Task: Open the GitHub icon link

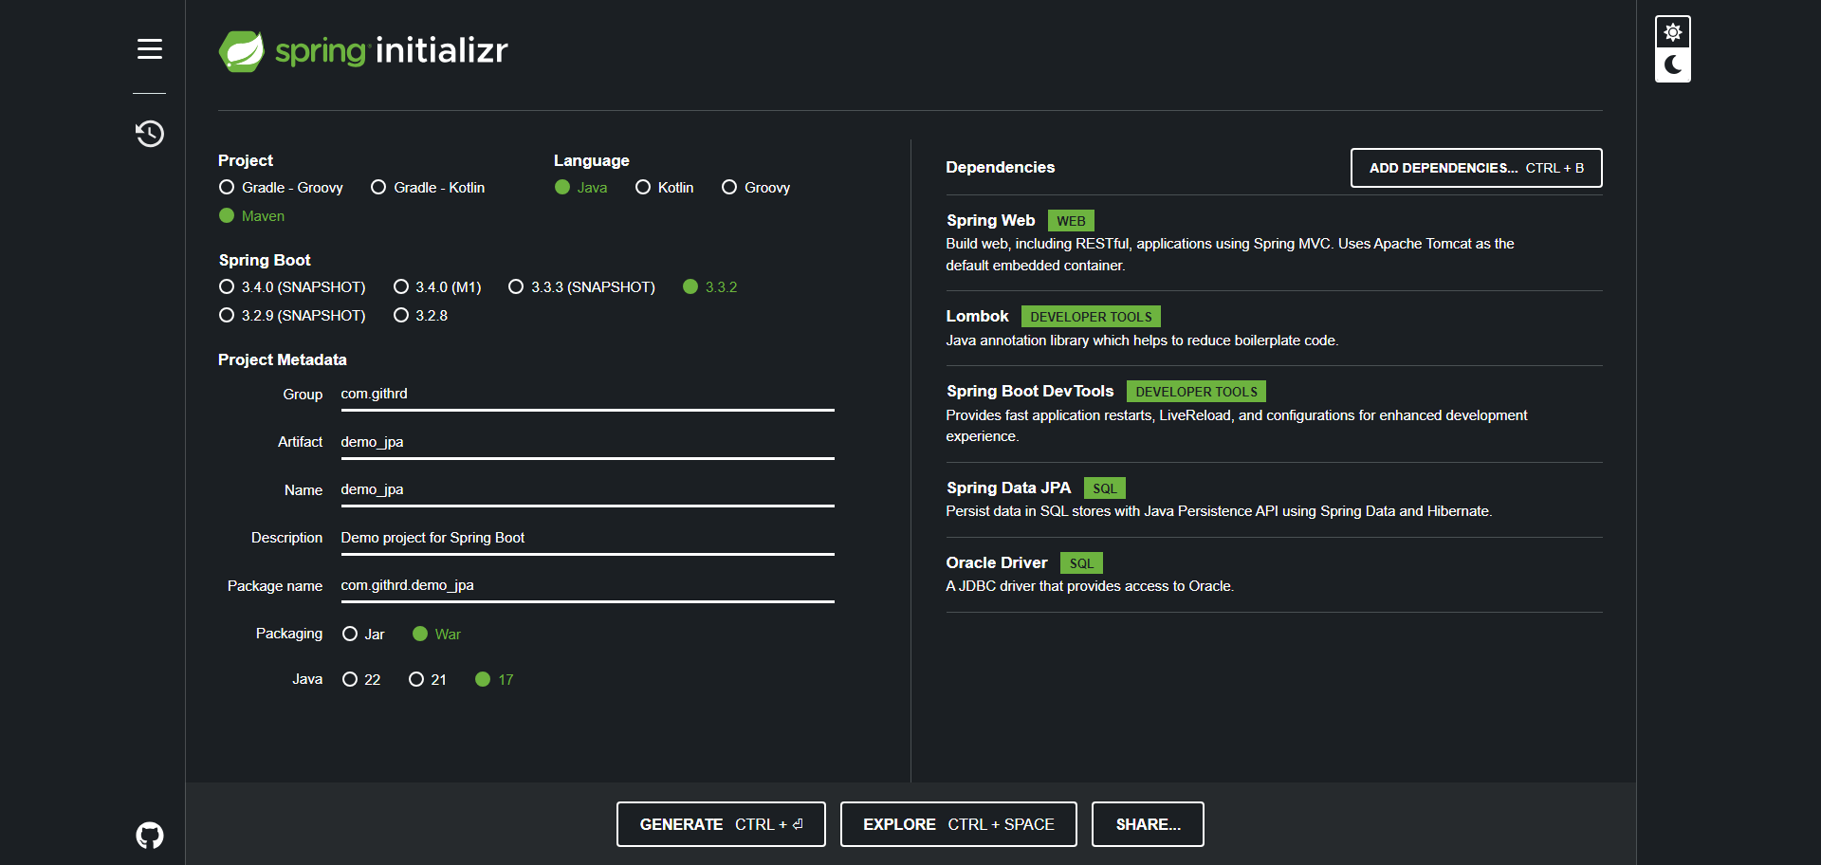Action: pyautogui.click(x=150, y=836)
